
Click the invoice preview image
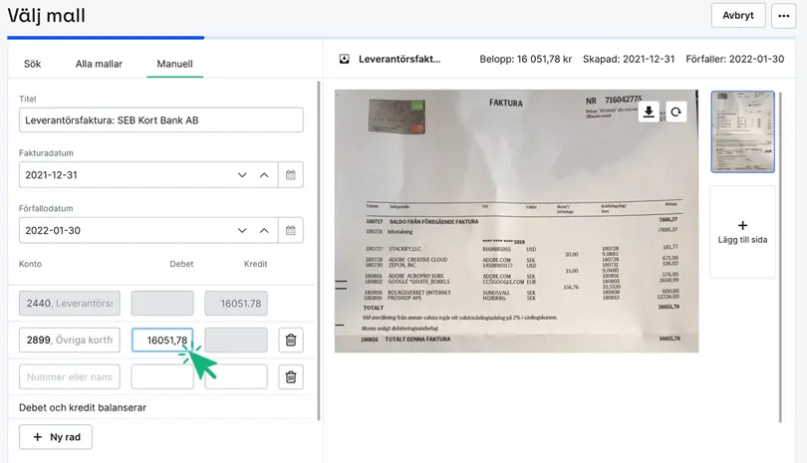coord(516,221)
